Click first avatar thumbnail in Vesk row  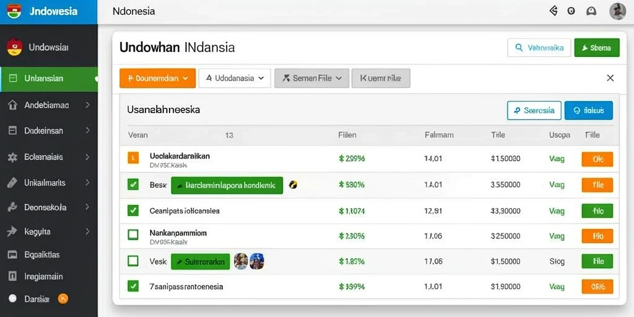click(x=241, y=261)
